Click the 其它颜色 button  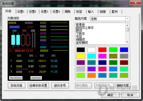tap(83, 86)
